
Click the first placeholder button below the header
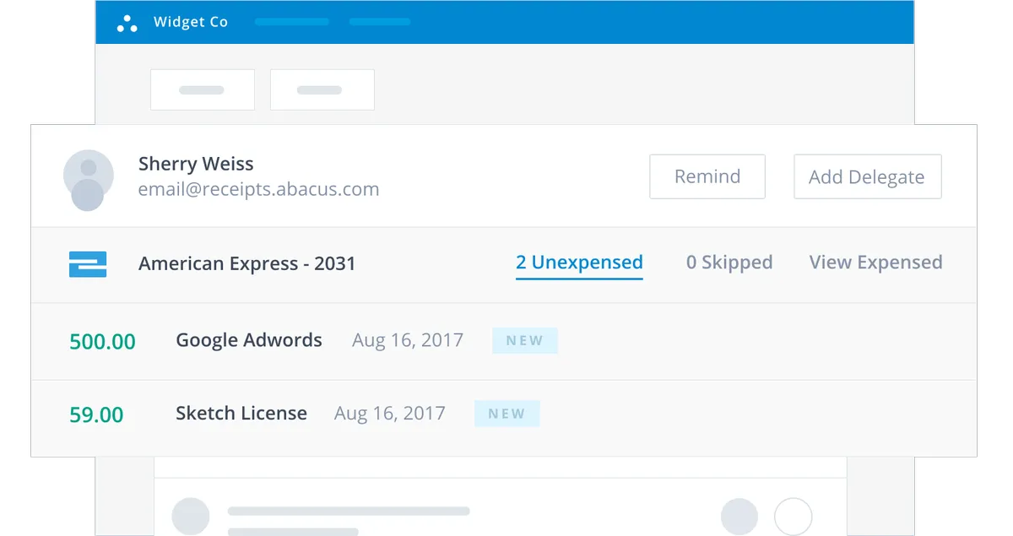[x=203, y=89]
